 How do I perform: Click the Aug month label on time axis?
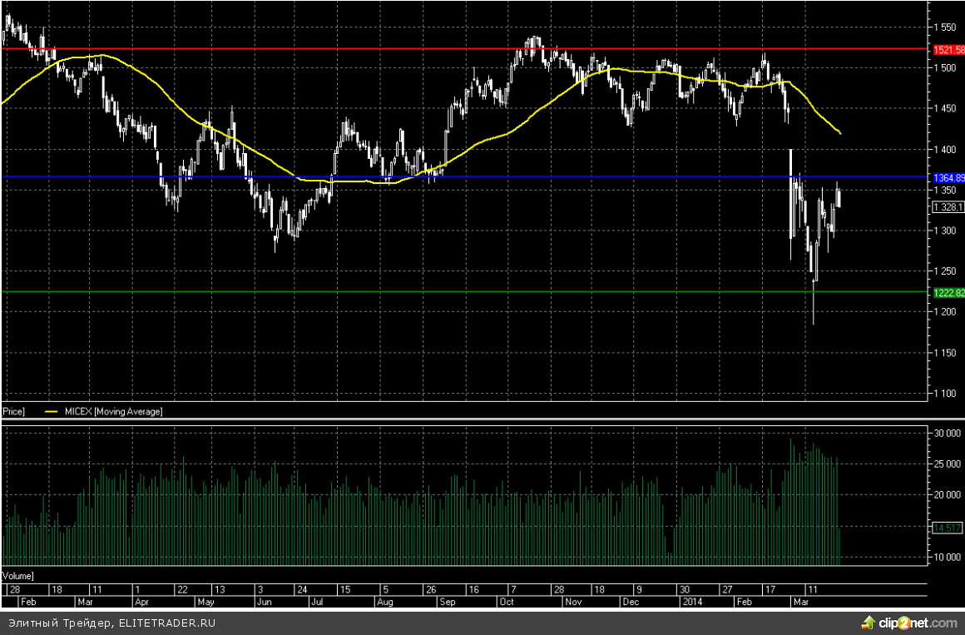384,600
